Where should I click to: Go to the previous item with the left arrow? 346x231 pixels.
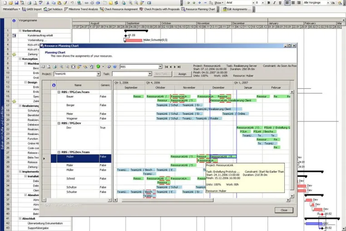coord(171,67)
